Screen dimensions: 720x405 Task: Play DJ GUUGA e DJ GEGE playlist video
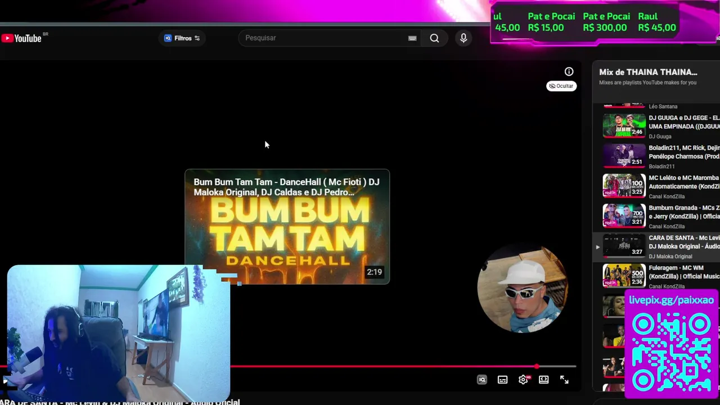(x=661, y=126)
